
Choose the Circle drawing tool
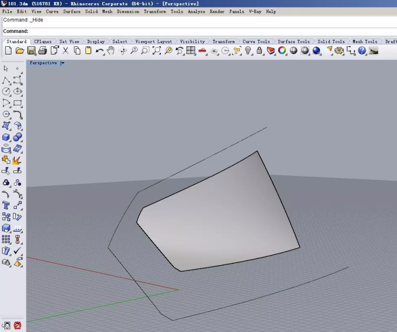tap(6, 91)
